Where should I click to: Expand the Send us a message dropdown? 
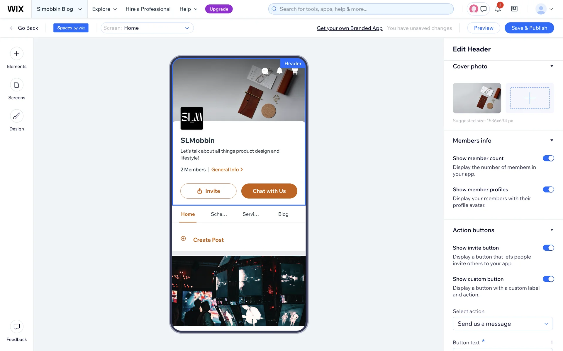(x=503, y=324)
